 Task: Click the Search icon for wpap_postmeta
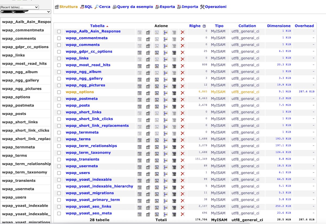157,100
